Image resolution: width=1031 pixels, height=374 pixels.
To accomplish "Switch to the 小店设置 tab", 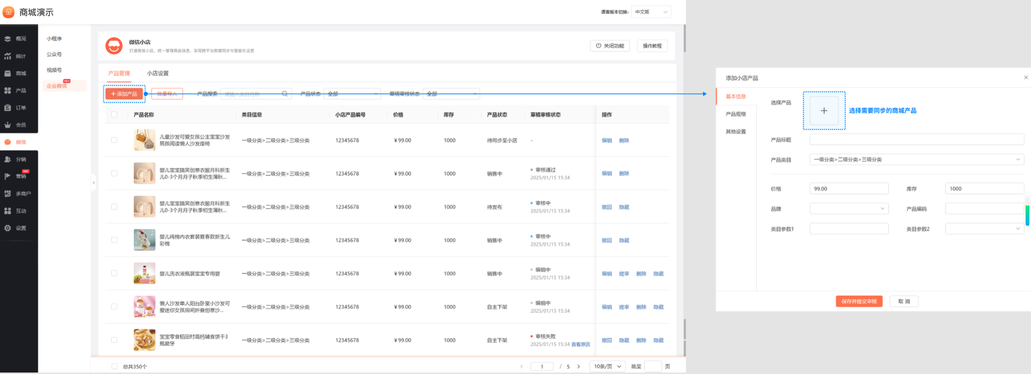I will pos(157,74).
